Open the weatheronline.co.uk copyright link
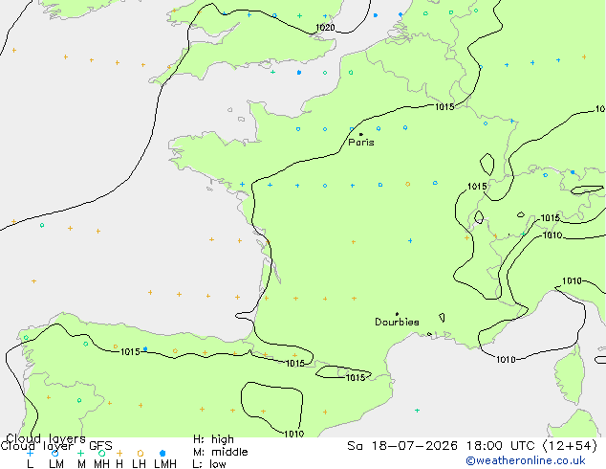 [x=526, y=460]
